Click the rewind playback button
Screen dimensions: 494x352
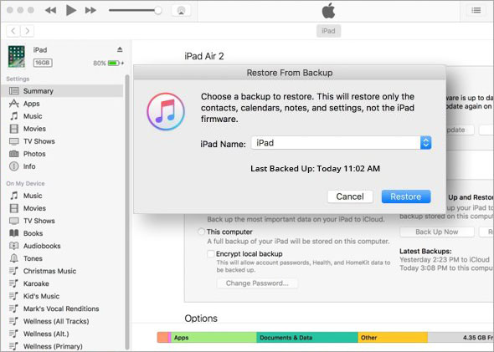coord(50,10)
